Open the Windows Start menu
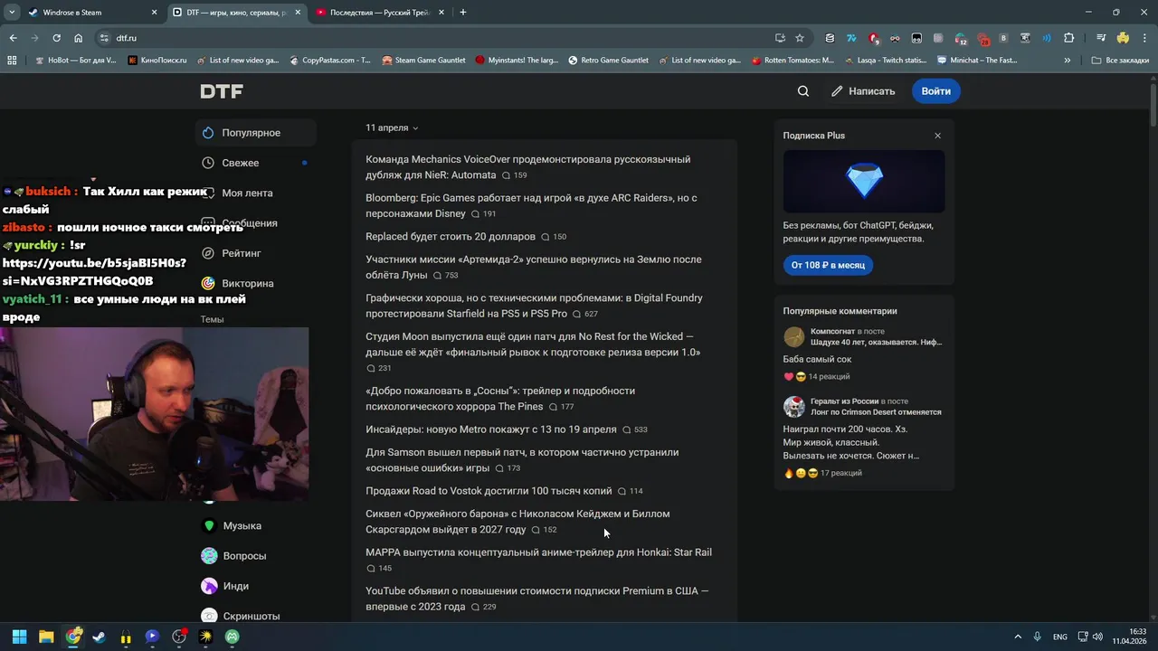 19,637
